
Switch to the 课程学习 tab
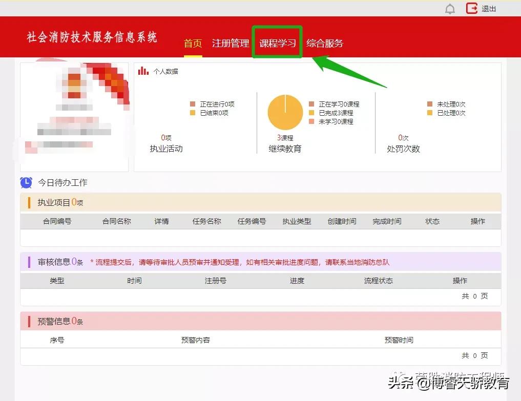[277, 43]
